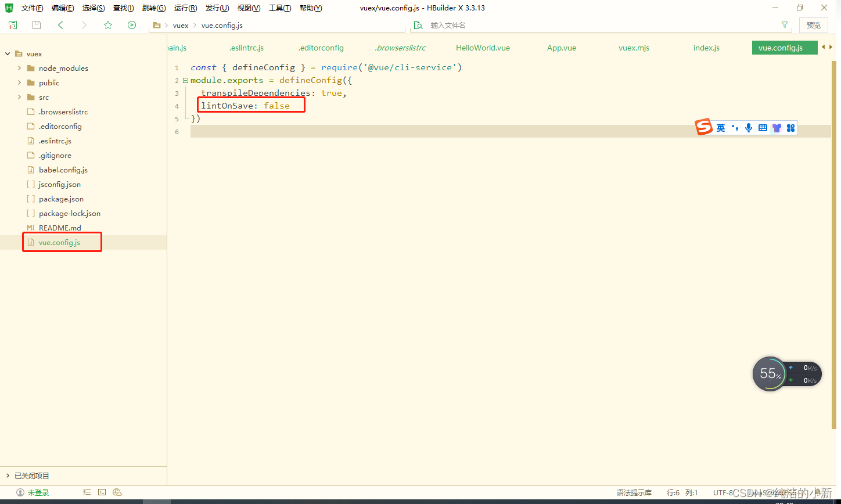The height and width of the screenshot is (504, 841).
Task: Switch to the .editorconfig tab
Action: click(321, 48)
